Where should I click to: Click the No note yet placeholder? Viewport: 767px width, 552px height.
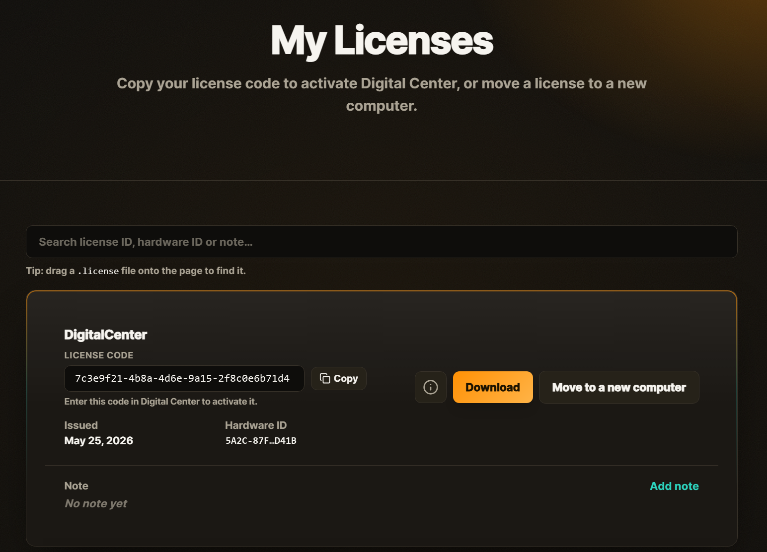96,503
